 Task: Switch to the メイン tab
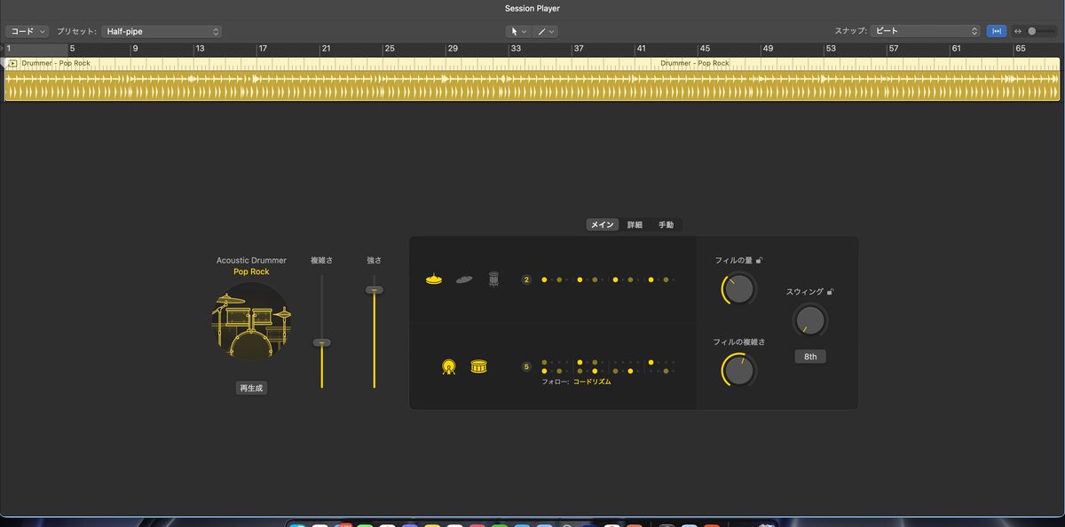tap(603, 224)
